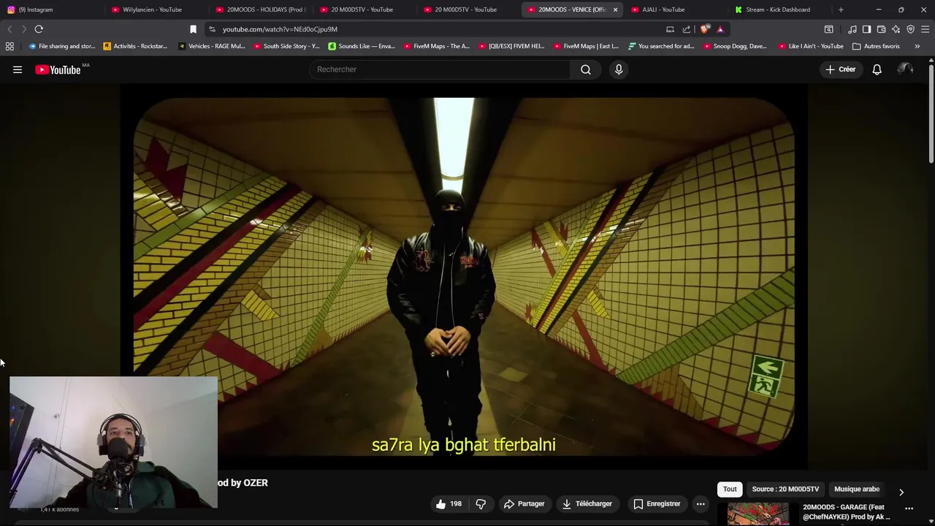This screenshot has width=935, height=526.
Task: Open the Brave Shields lion icon
Action: (x=704, y=29)
